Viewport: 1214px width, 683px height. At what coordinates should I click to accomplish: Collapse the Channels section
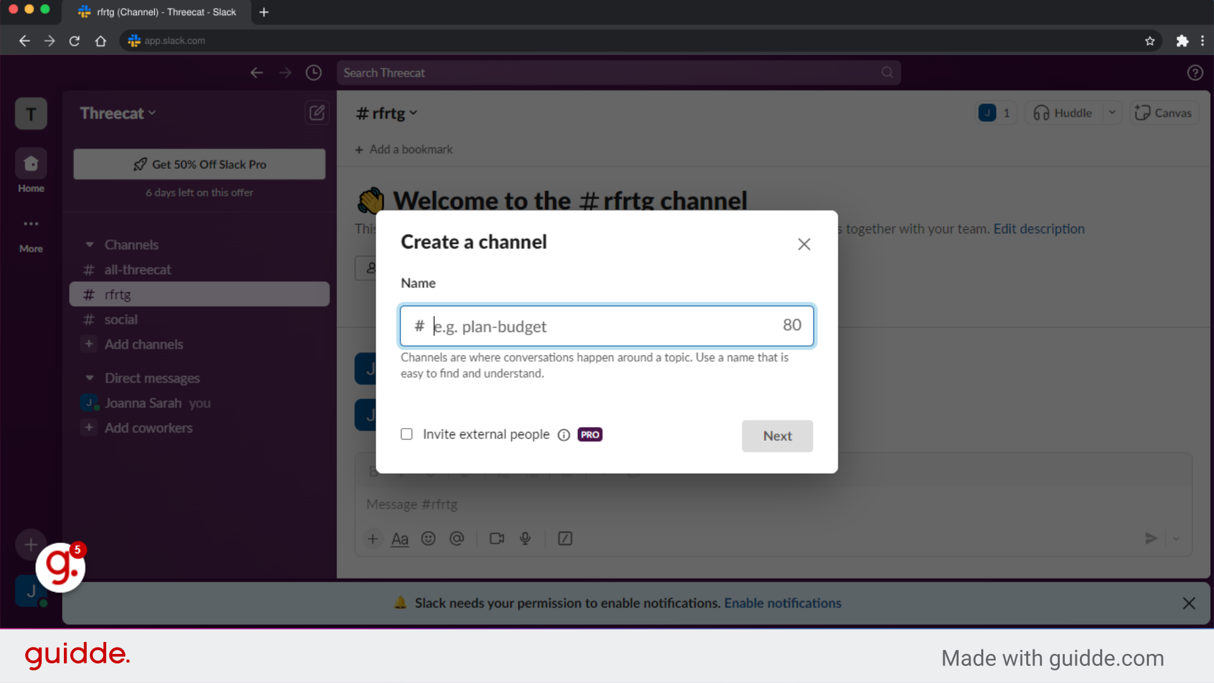[x=89, y=244]
